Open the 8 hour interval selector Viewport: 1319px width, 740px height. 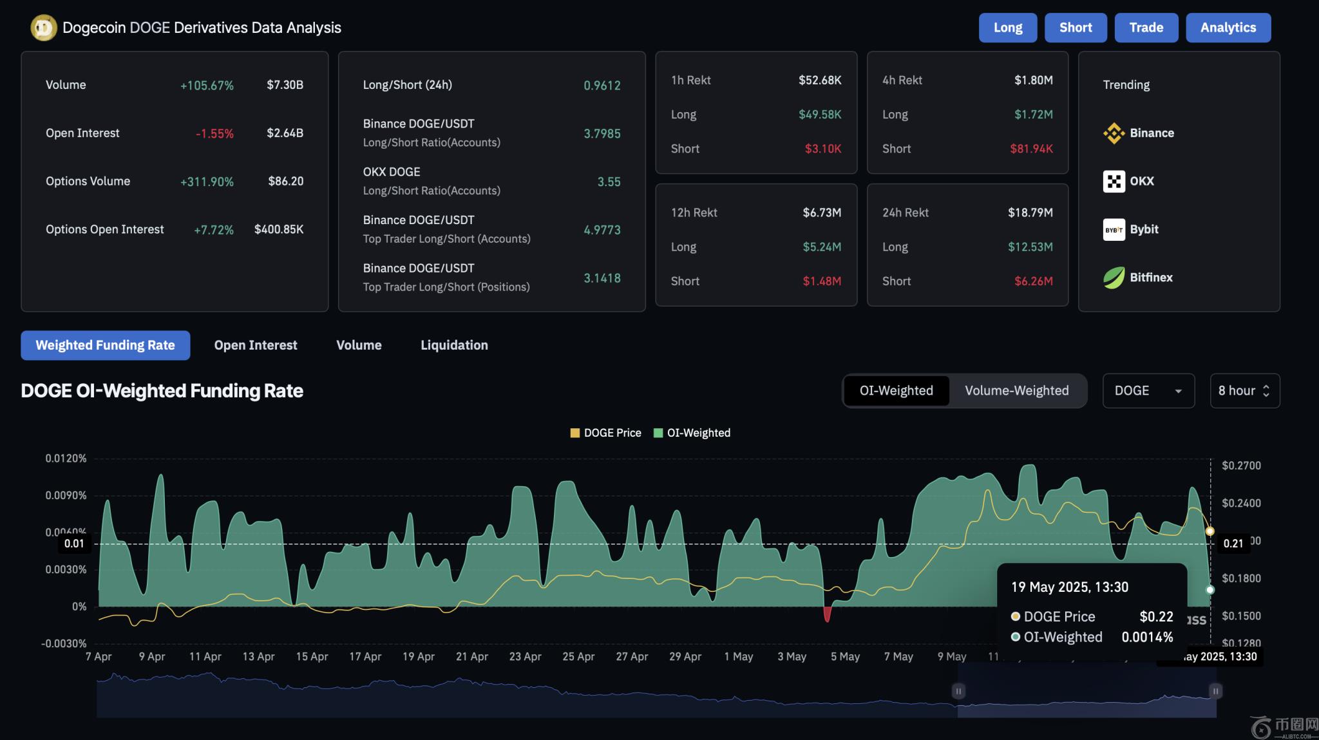(1244, 391)
